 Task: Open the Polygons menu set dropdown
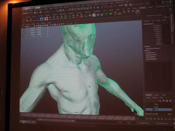pyautogui.click(x=28, y=13)
